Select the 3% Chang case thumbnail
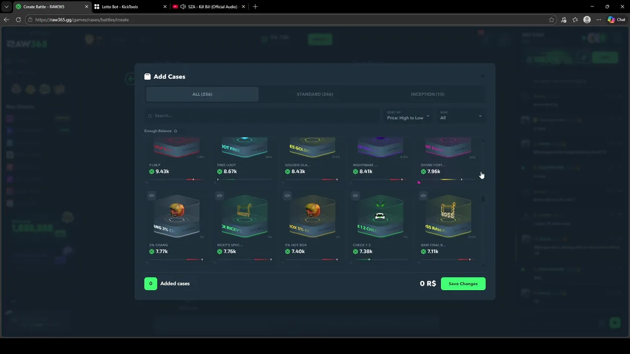 click(x=176, y=216)
